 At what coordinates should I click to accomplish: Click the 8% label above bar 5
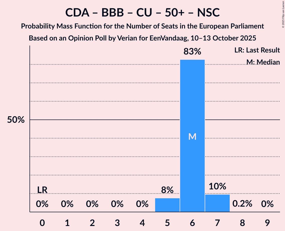[167, 190]
